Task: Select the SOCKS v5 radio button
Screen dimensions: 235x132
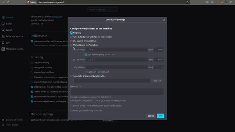Action: tap(99, 72)
